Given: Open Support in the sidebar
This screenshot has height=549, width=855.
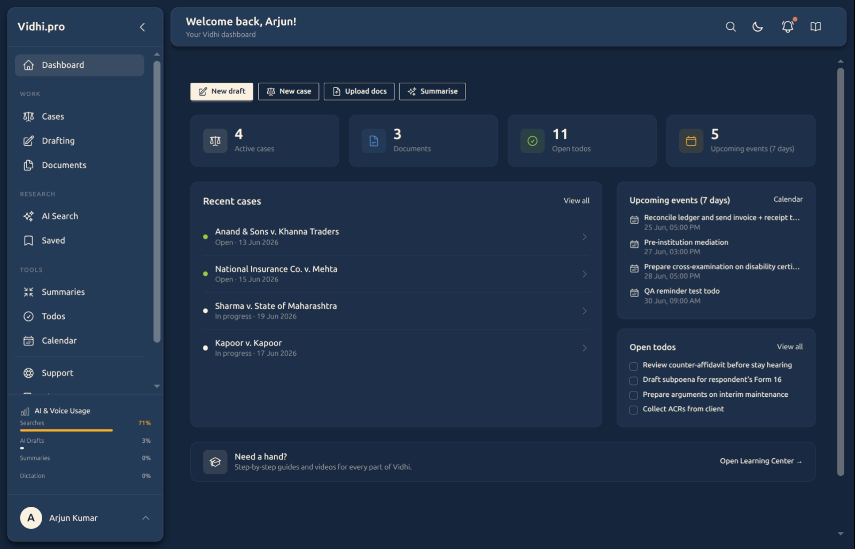Looking at the screenshot, I should pyautogui.click(x=80, y=373).
